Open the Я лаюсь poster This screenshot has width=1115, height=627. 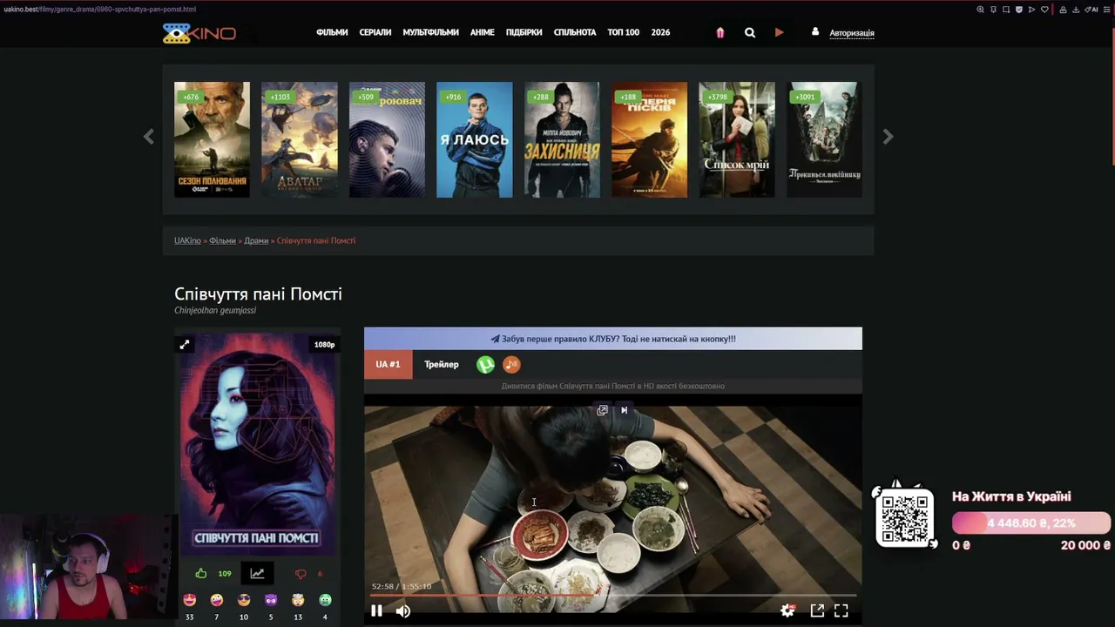[475, 139]
